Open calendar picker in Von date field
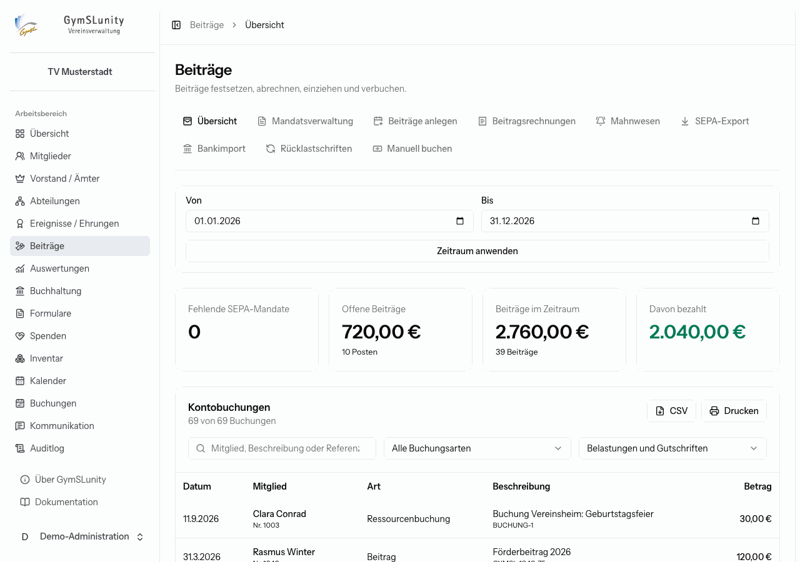The width and height of the screenshot is (800, 562). 460,221
